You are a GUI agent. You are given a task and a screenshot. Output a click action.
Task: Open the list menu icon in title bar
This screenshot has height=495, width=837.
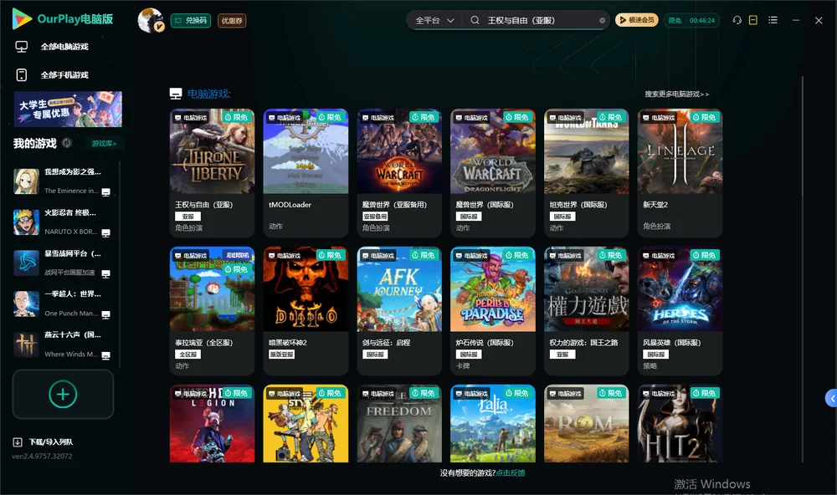point(773,20)
